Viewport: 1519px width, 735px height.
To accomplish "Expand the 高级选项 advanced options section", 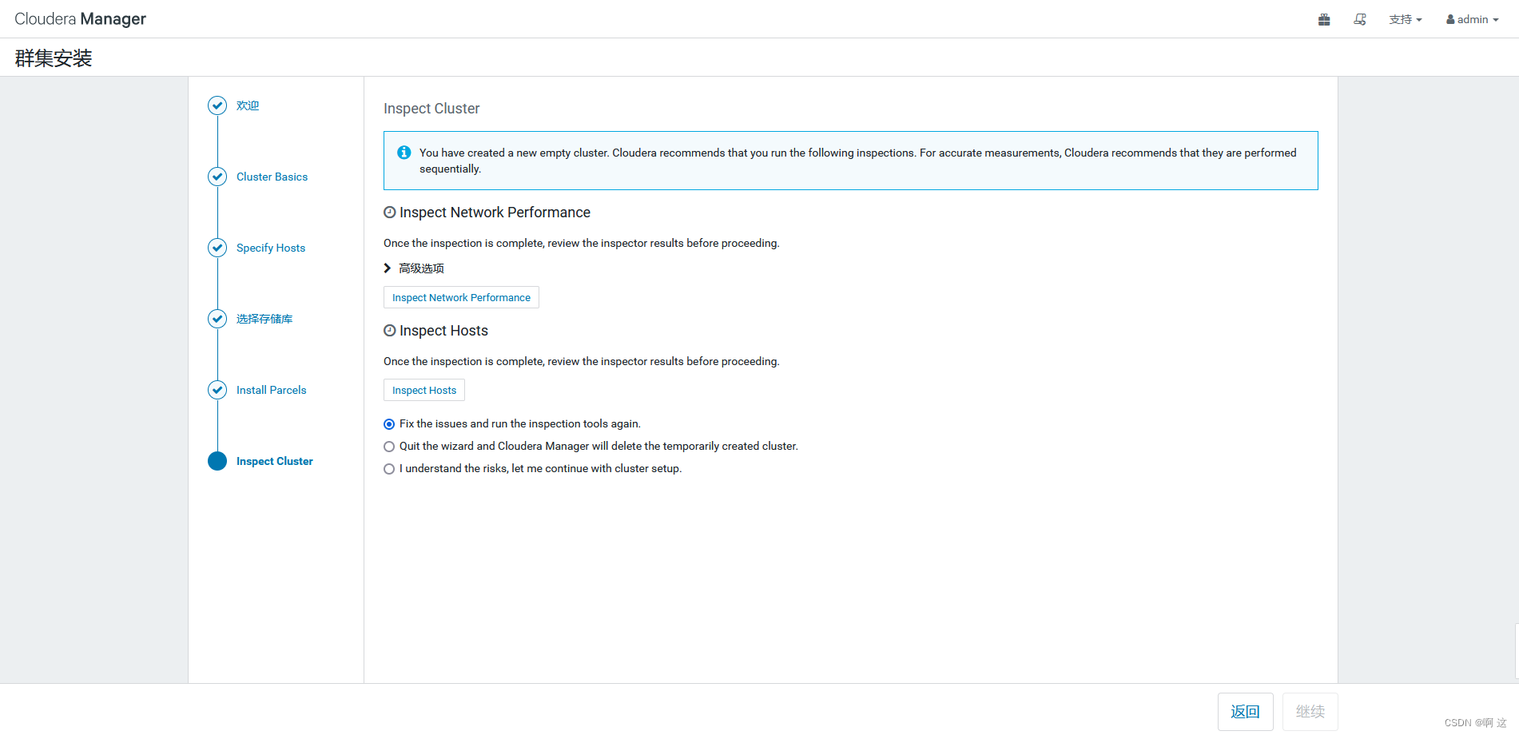I will tap(414, 268).
